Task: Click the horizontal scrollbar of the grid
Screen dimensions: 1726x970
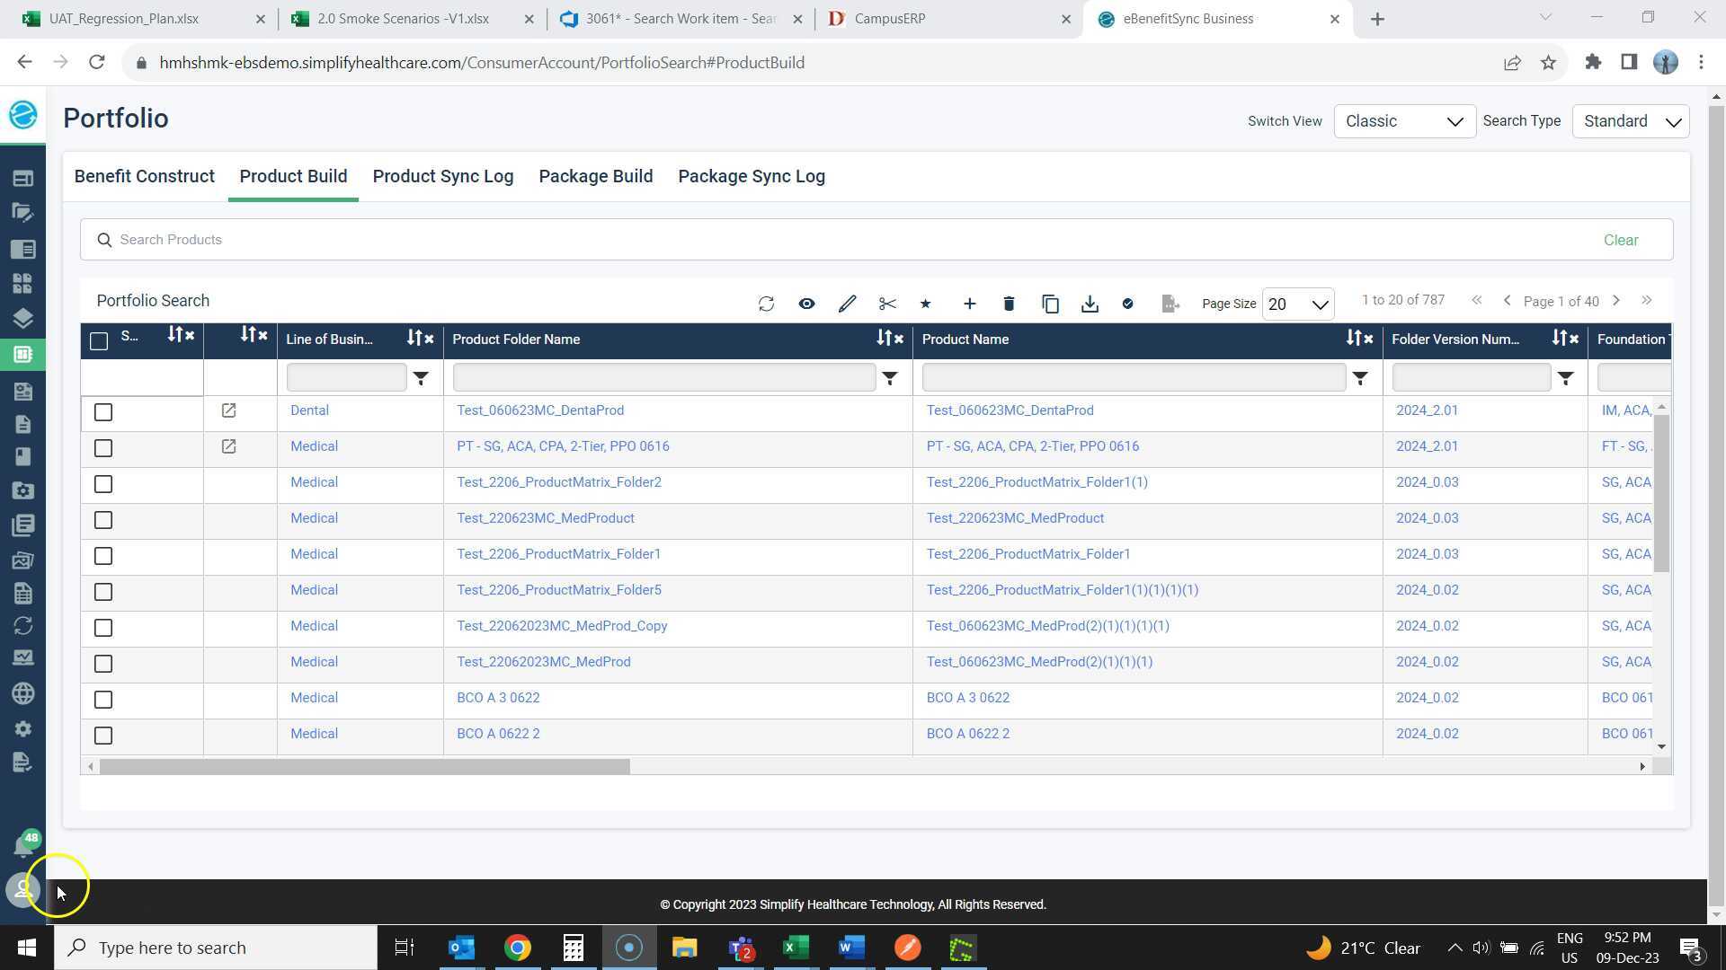Action: pyautogui.click(x=364, y=766)
